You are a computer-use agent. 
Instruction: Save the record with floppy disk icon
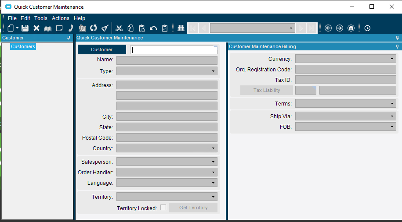pos(25,28)
